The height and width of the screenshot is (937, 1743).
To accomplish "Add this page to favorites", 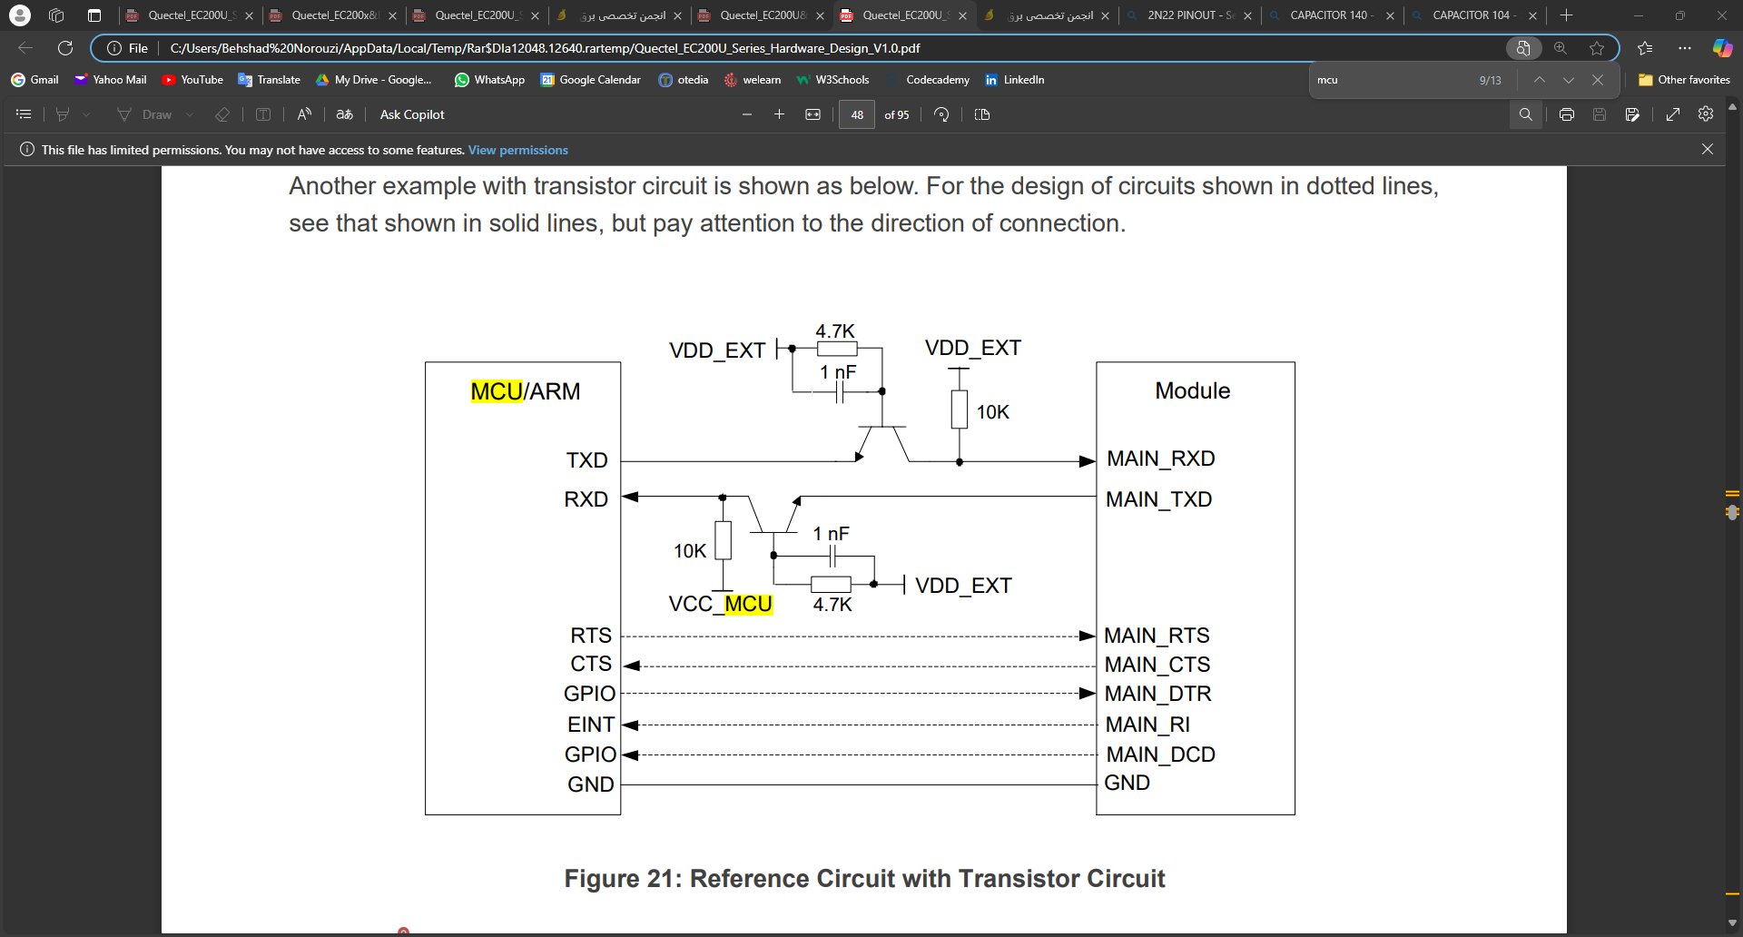I will (1597, 48).
